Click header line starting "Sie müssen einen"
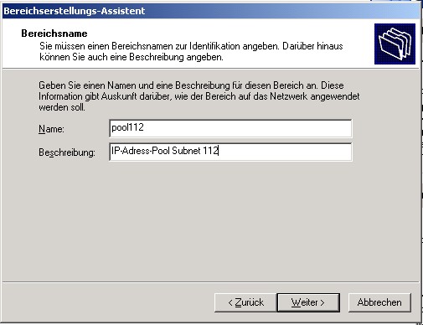The height and width of the screenshot is (325, 423). click(191, 46)
